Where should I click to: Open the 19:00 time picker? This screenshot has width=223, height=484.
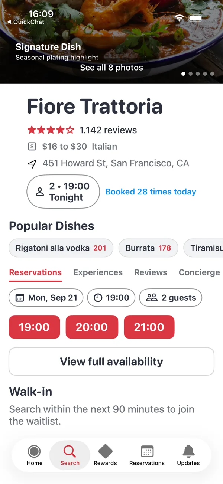click(x=111, y=298)
